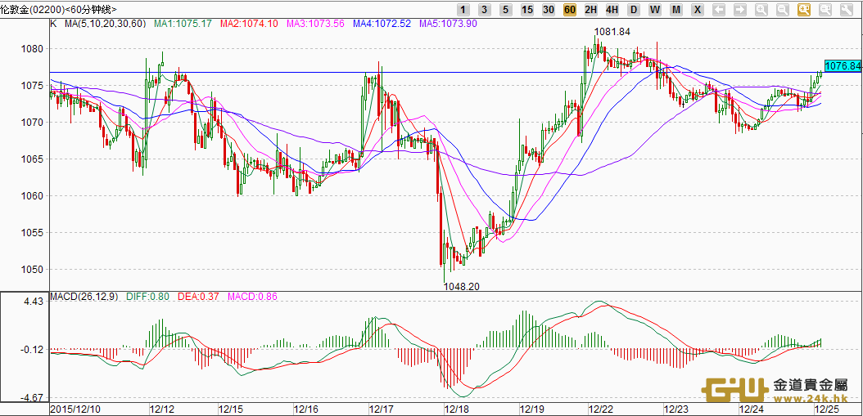
Task: Open the MACD(26,12,9) indicator label
Action: [x=84, y=296]
